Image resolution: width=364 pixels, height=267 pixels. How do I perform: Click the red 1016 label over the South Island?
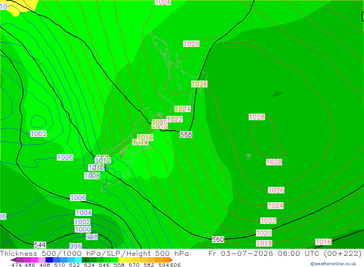(145, 138)
